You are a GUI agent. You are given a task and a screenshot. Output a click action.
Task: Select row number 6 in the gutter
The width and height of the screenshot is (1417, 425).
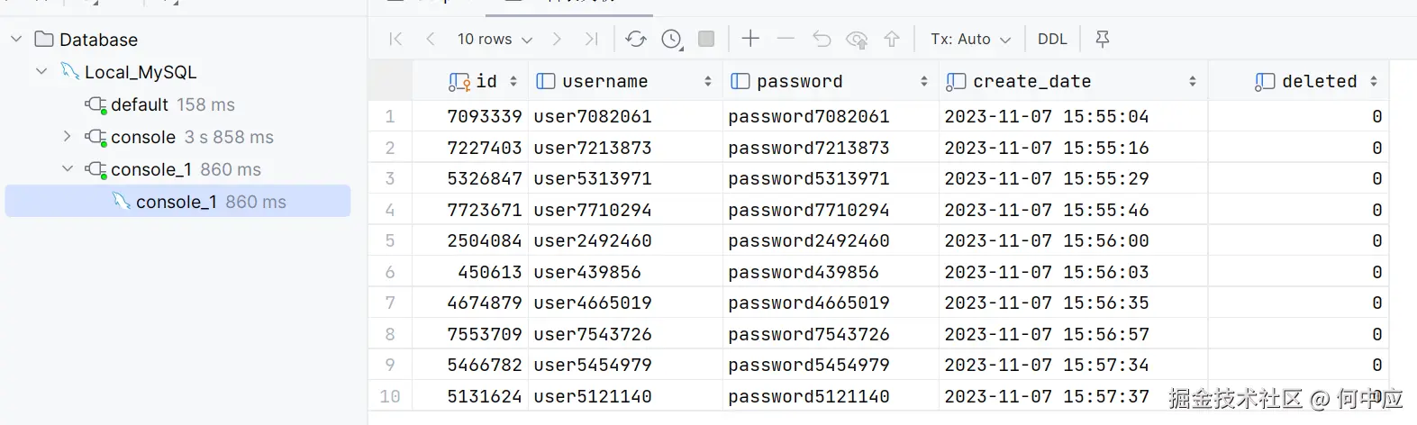click(390, 272)
